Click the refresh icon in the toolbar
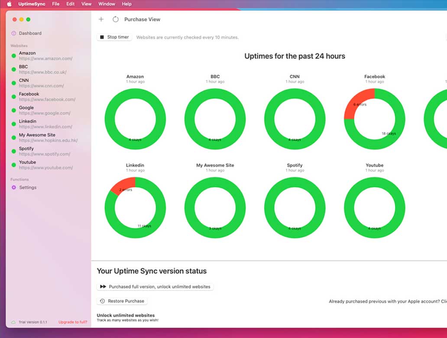The width and height of the screenshot is (447, 338). click(116, 19)
